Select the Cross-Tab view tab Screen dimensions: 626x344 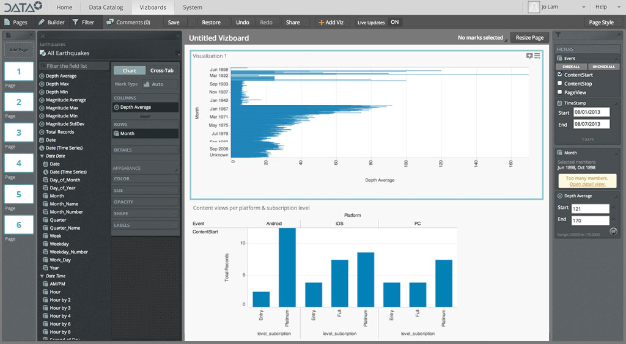click(x=162, y=71)
